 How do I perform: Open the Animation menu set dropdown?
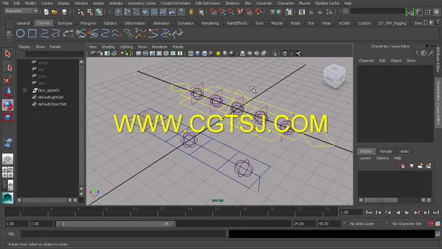coord(22,11)
